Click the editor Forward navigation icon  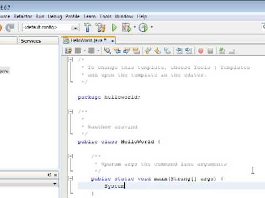[92, 51]
